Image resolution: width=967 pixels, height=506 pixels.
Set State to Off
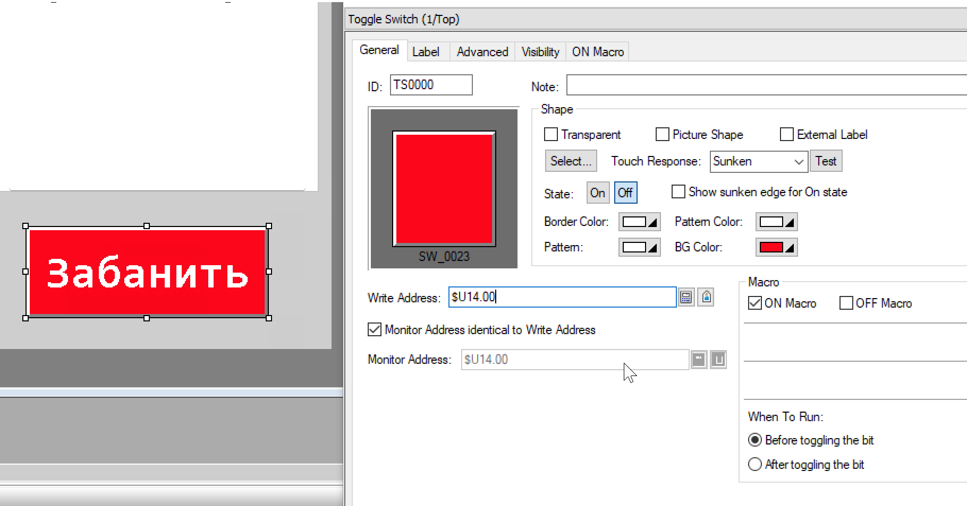(625, 193)
